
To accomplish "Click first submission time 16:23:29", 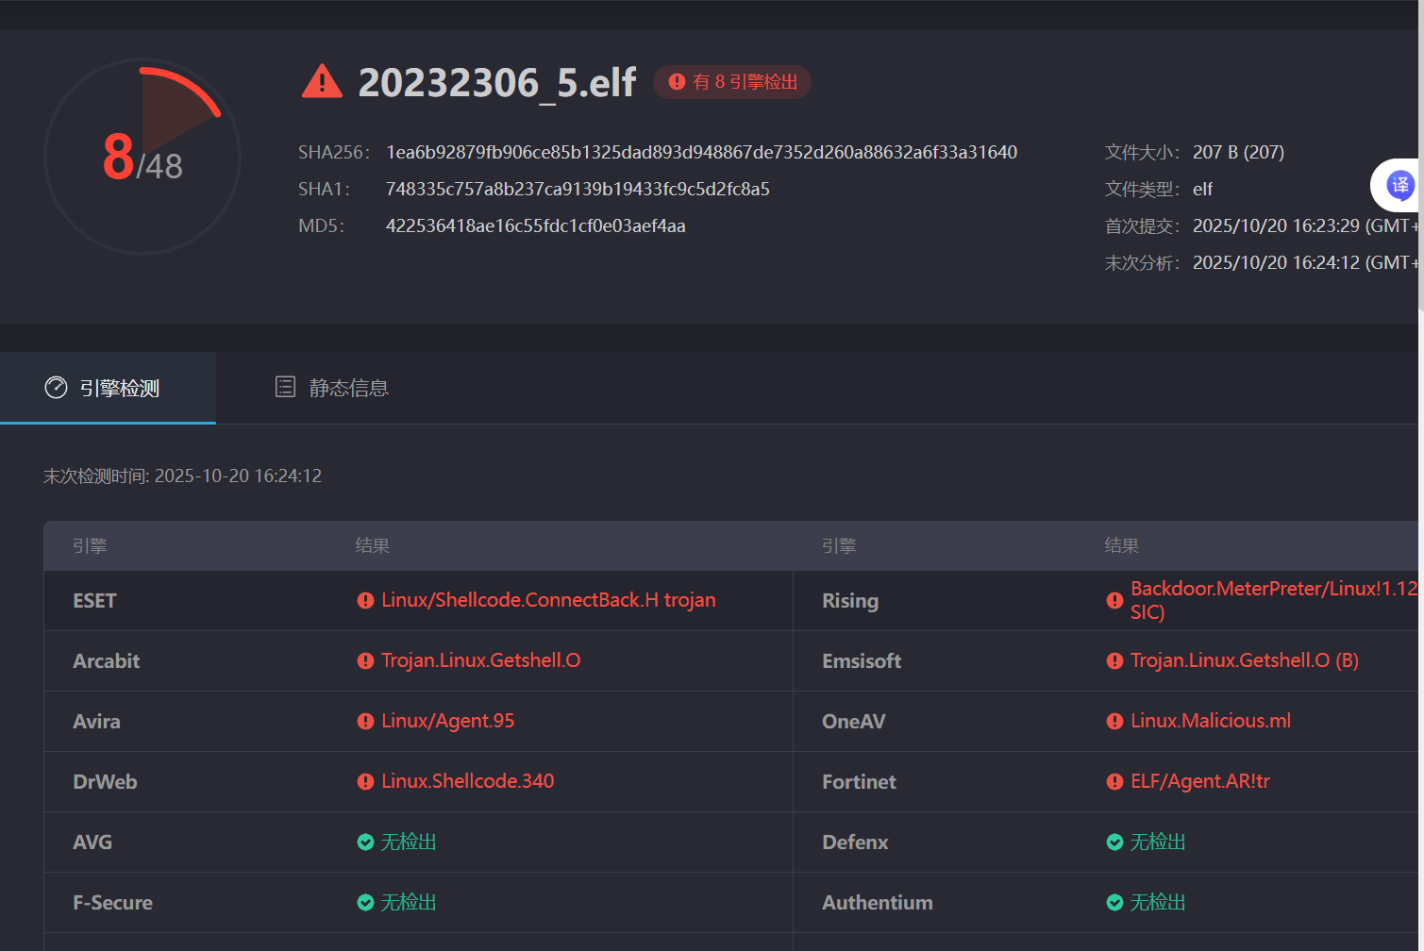I will (1305, 226).
